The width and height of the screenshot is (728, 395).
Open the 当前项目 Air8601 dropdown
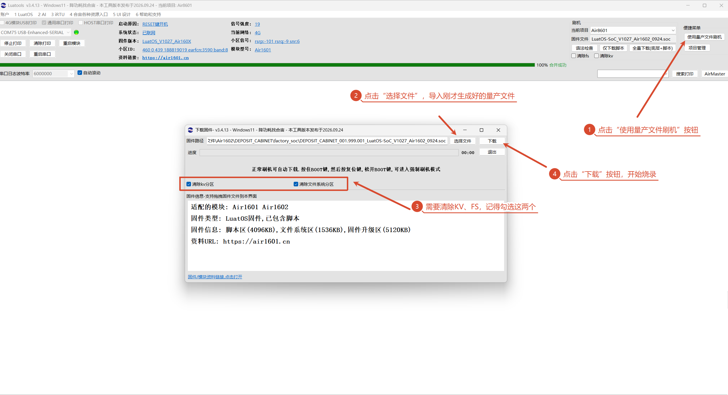point(673,30)
